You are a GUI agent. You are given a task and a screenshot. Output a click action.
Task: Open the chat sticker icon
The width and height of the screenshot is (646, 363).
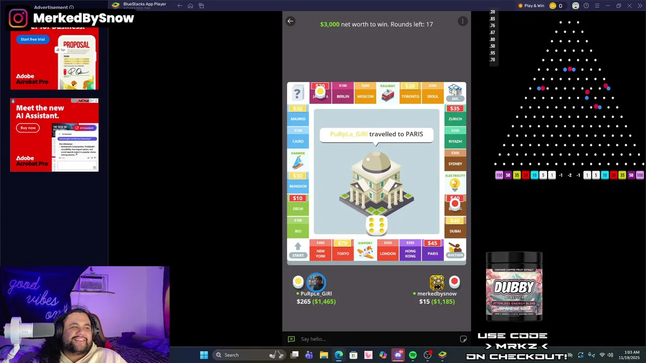point(463,339)
